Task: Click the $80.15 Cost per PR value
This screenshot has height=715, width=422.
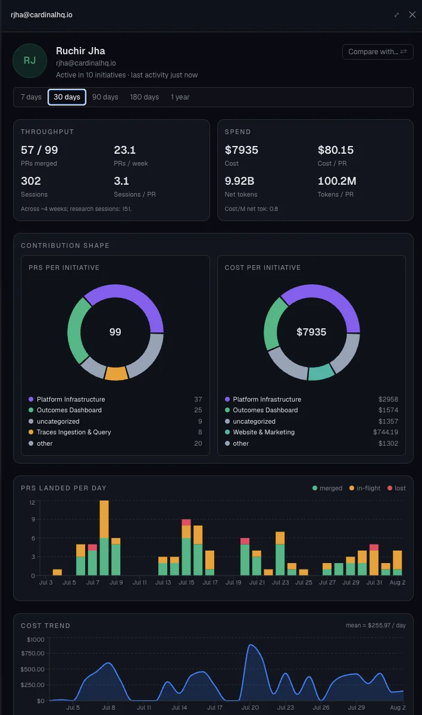Action: click(x=336, y=150)
